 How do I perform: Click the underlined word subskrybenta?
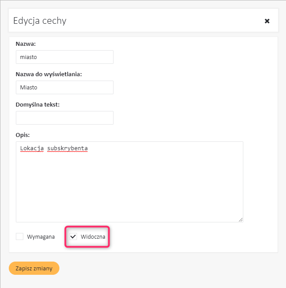68,148
